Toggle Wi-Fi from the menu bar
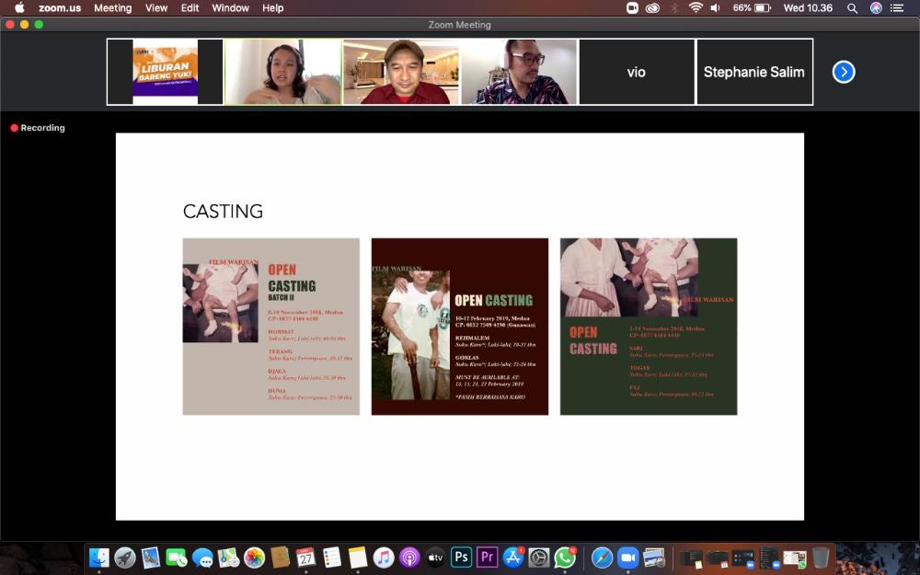 pyautogui.click(x=695, y=7)
